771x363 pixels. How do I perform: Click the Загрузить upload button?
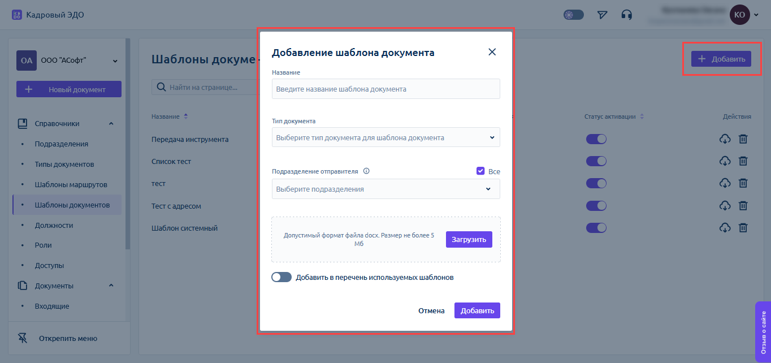(x=469, y=239)
